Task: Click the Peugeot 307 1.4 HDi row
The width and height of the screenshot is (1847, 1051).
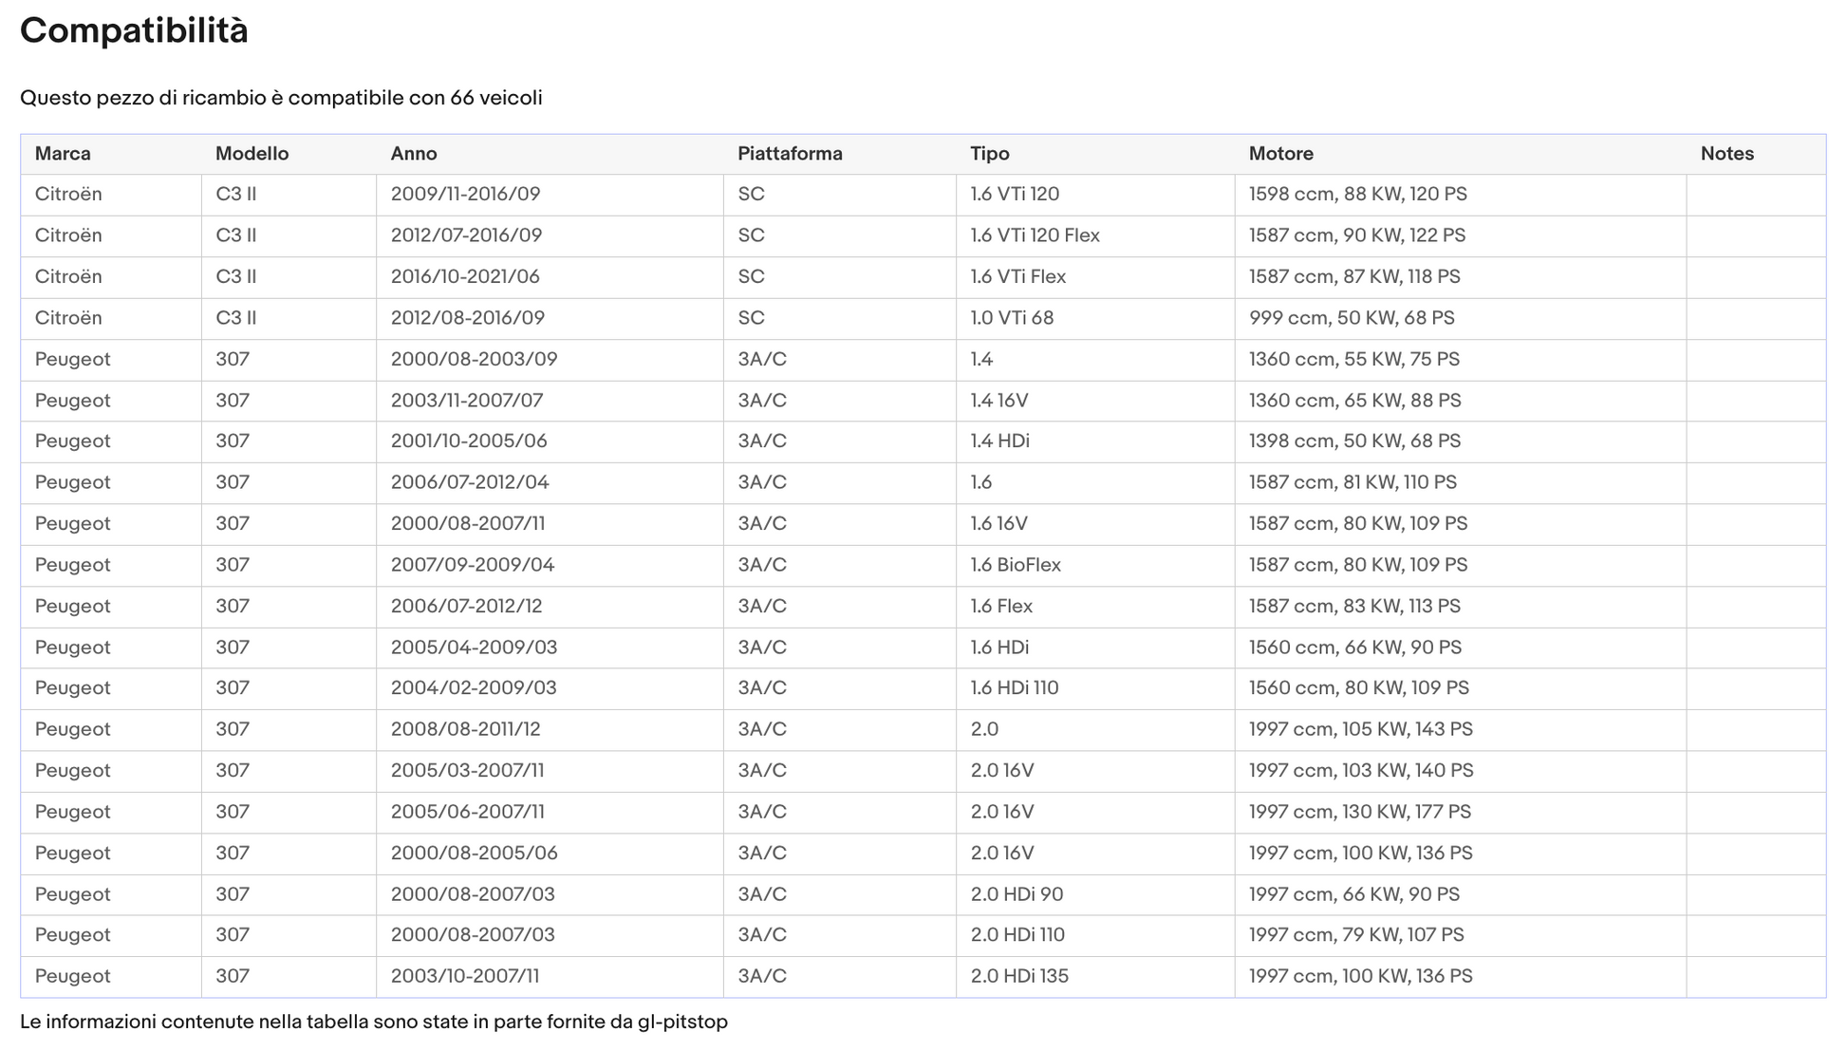Action: point(923,441)
